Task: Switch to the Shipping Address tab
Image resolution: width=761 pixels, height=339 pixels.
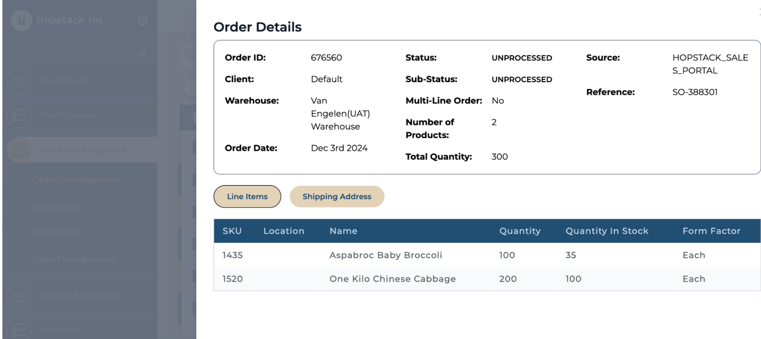Action: click(337, 197)
